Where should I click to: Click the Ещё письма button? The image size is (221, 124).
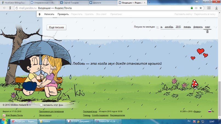56,27
